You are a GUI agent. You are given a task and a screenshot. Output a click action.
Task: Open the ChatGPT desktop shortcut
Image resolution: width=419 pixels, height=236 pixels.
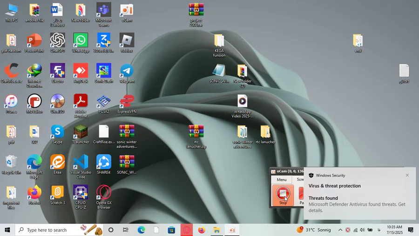point(57,43)
